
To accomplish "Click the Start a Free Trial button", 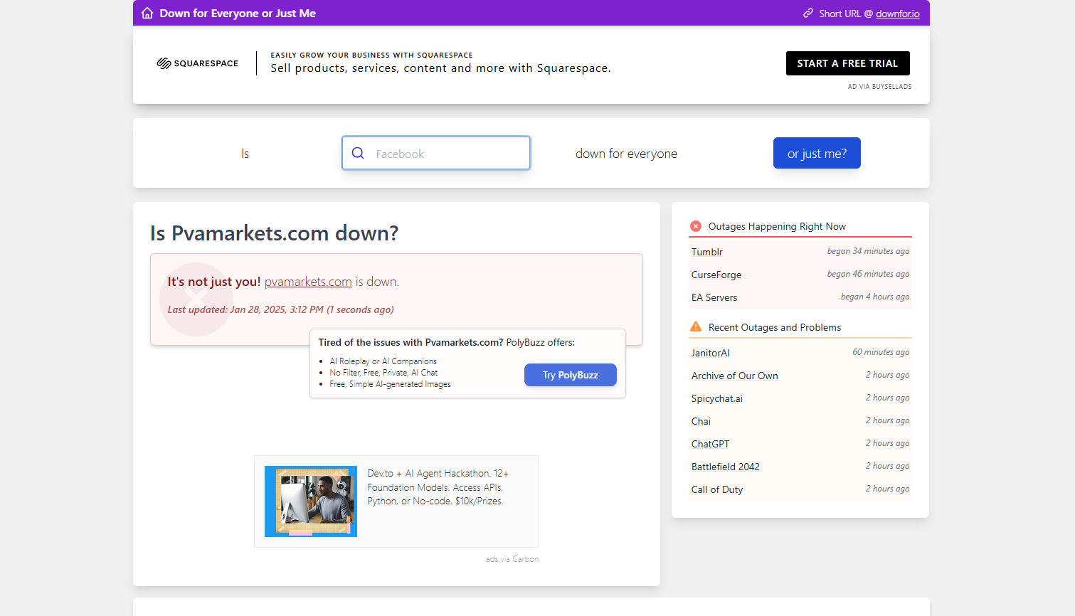I will pyautogui.click(x=848, y=63).
